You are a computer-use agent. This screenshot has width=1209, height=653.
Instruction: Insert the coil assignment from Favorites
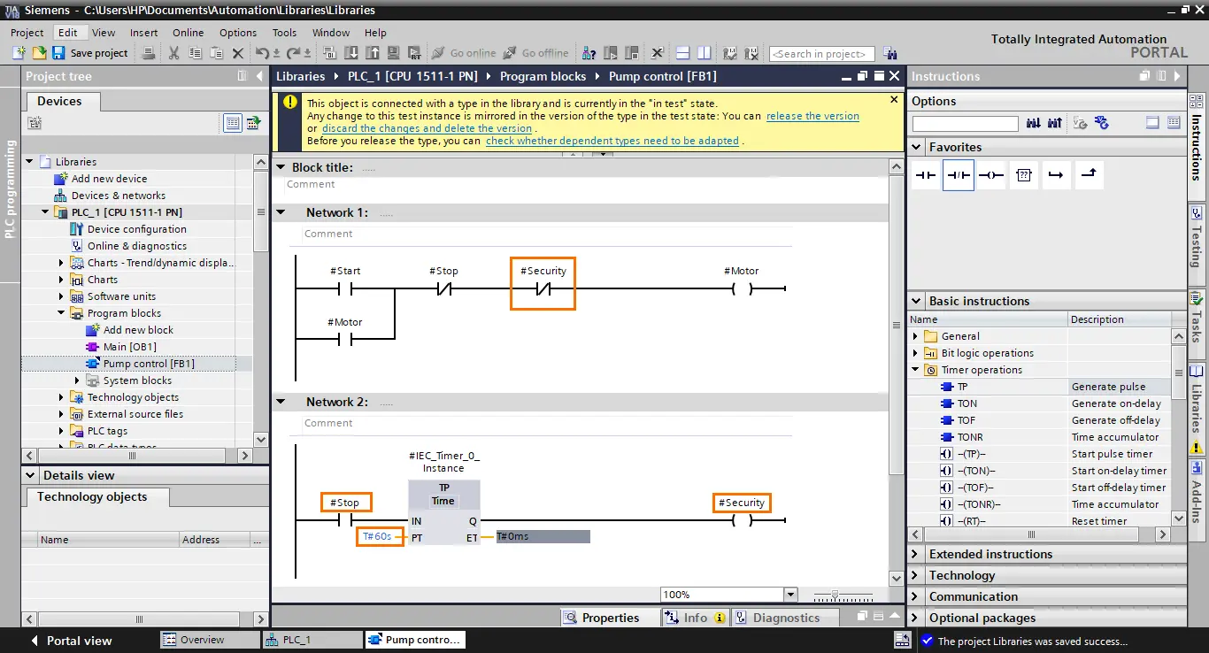click(x=991, y=175)
